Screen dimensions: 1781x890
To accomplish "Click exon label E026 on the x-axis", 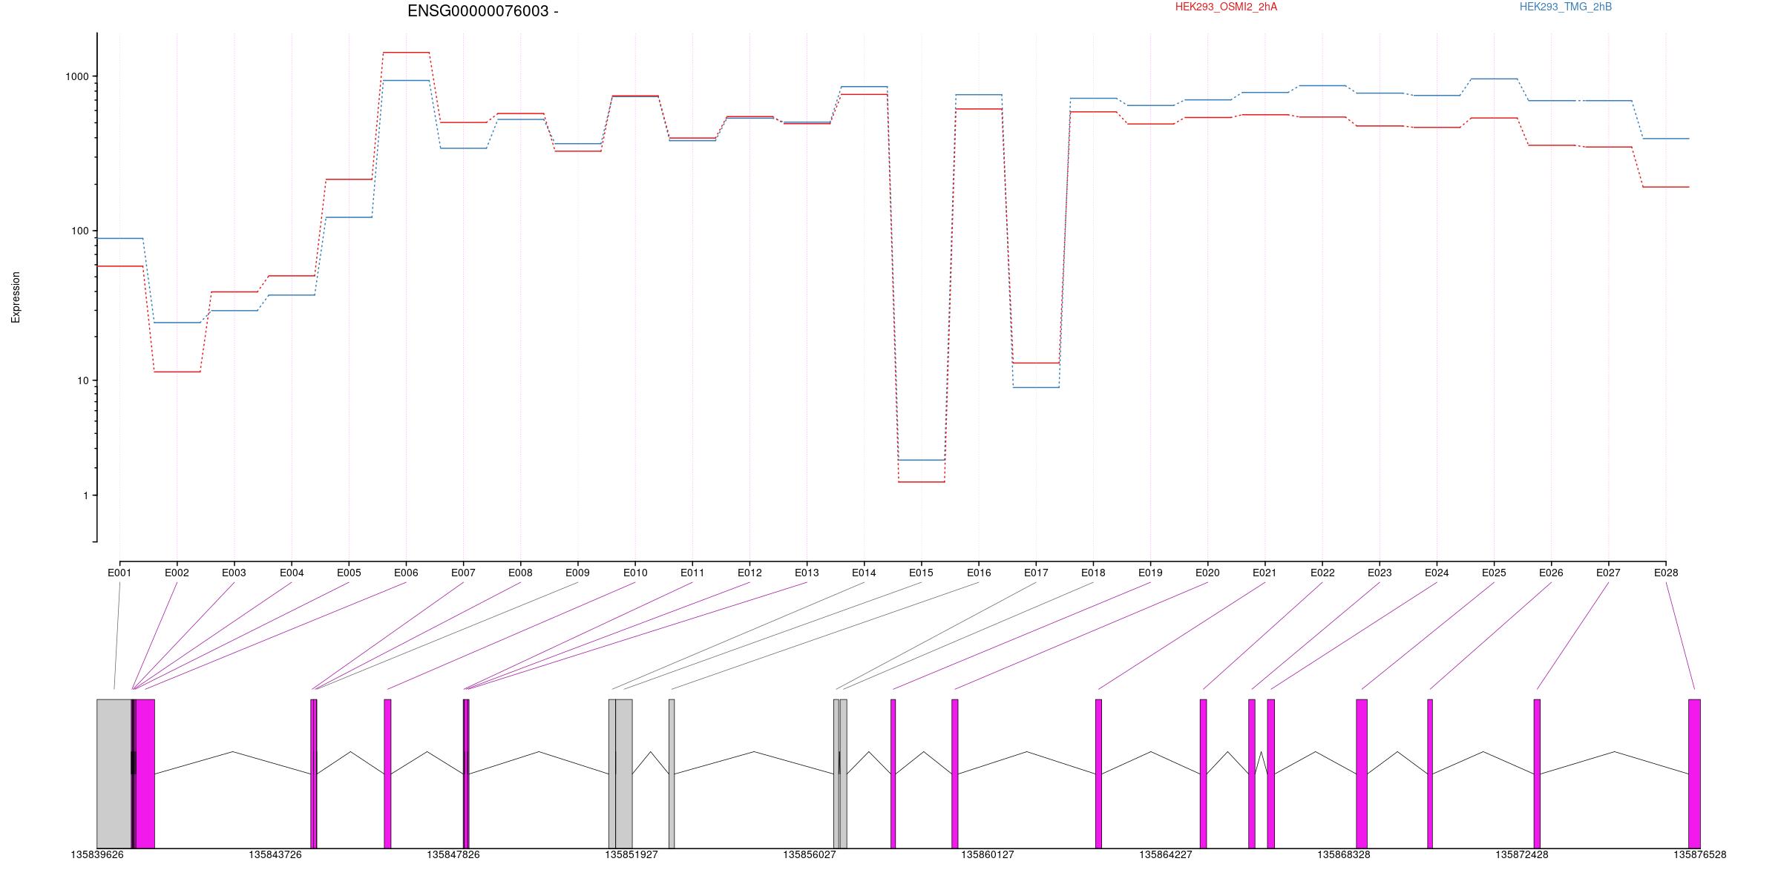I will pos(1551,573).
